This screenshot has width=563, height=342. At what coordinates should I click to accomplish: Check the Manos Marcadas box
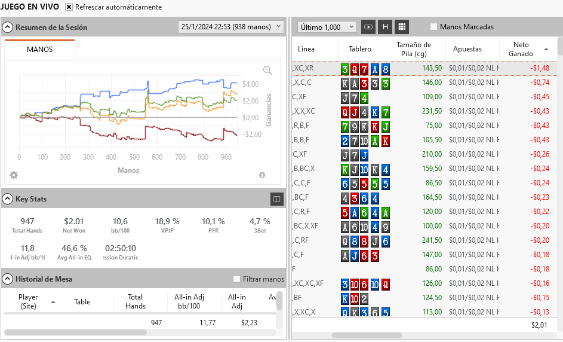click(x=433, y=27)
